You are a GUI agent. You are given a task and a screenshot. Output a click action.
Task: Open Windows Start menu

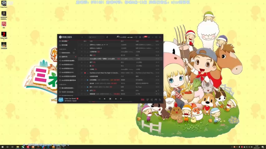[2, 147]
